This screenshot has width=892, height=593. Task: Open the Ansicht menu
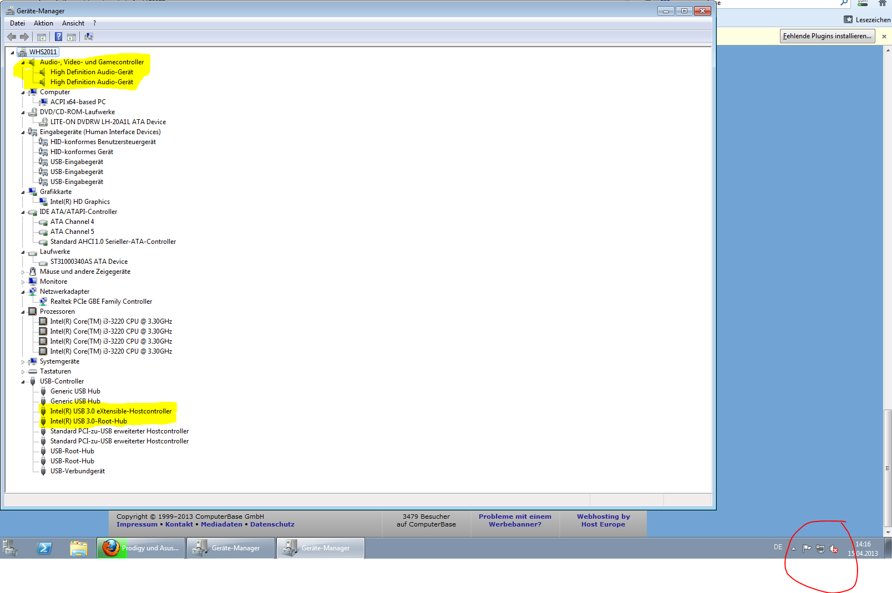point(73,23)
